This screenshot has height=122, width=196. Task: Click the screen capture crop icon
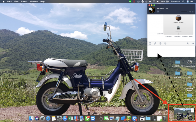(x=165, y=43)
